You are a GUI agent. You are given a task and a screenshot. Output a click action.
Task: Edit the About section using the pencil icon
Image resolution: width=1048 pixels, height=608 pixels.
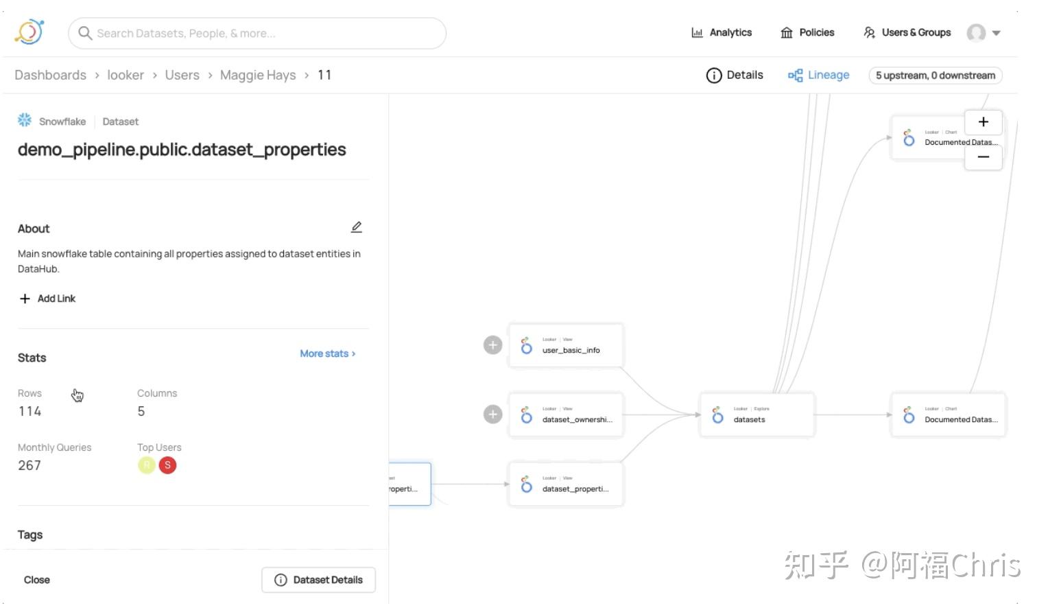357,226
